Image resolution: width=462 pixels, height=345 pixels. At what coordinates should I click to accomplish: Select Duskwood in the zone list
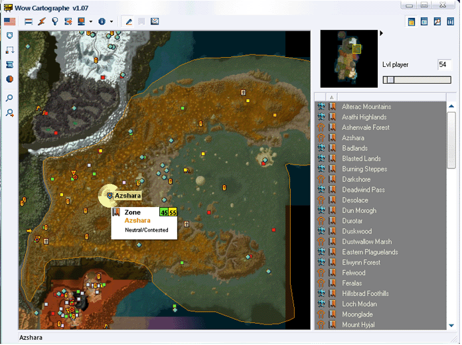[357, 232]
